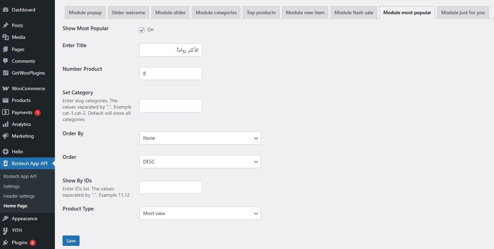Screen dimensions: 494x249
Task: Click the Save button
Action: click(71, 241)
